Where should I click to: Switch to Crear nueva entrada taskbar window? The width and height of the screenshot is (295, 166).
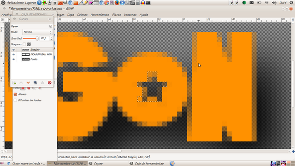[27, 163]
